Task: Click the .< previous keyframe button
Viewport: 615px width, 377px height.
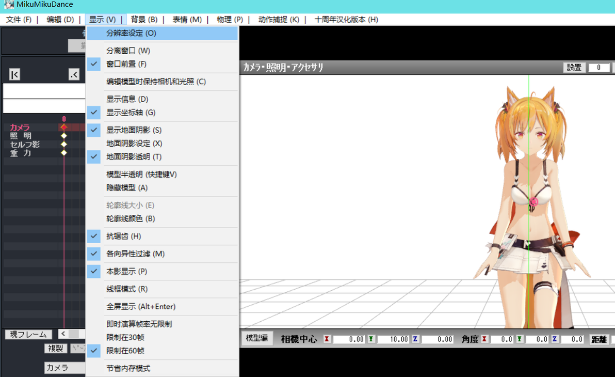Action: pyautogui.click(x=74, y=74)
